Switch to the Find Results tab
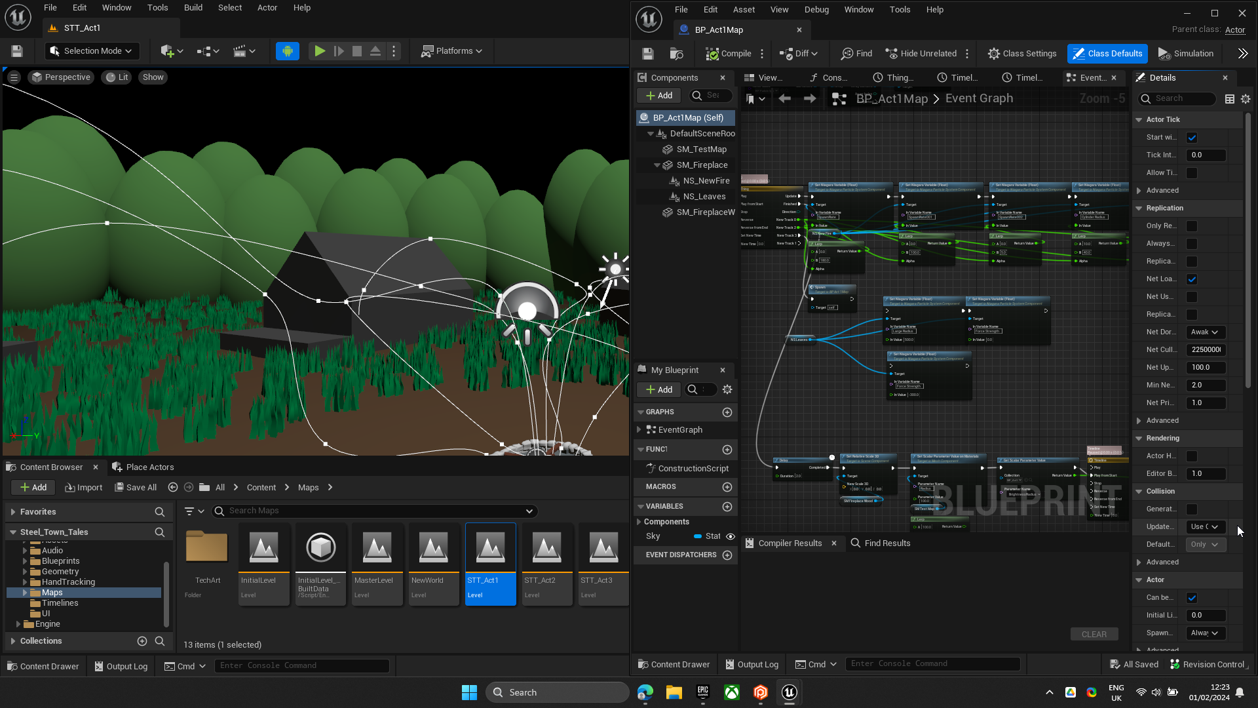 [x=881, y=543]
